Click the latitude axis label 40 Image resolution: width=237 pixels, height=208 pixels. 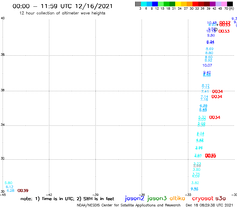(3, 18)
